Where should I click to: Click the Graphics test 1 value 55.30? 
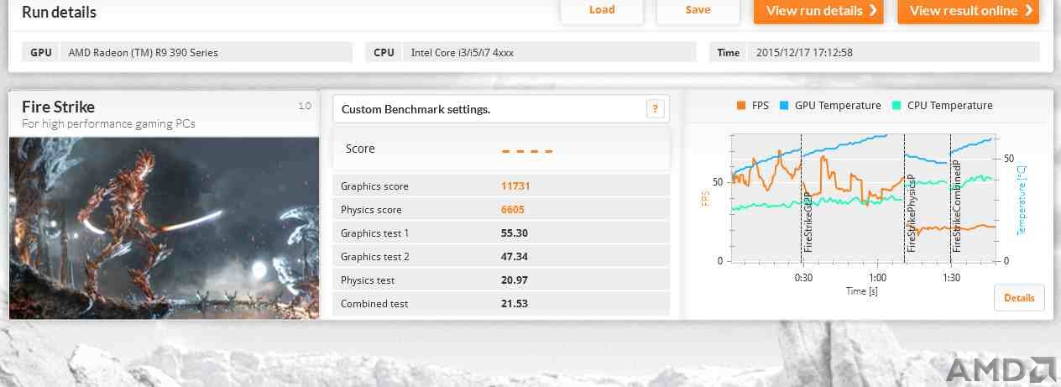(515, 233)
